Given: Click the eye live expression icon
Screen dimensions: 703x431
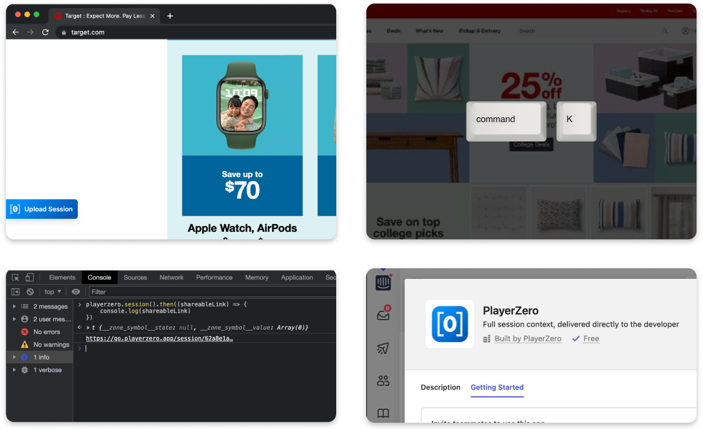Looking at the screenshot, I should [75, 292].
